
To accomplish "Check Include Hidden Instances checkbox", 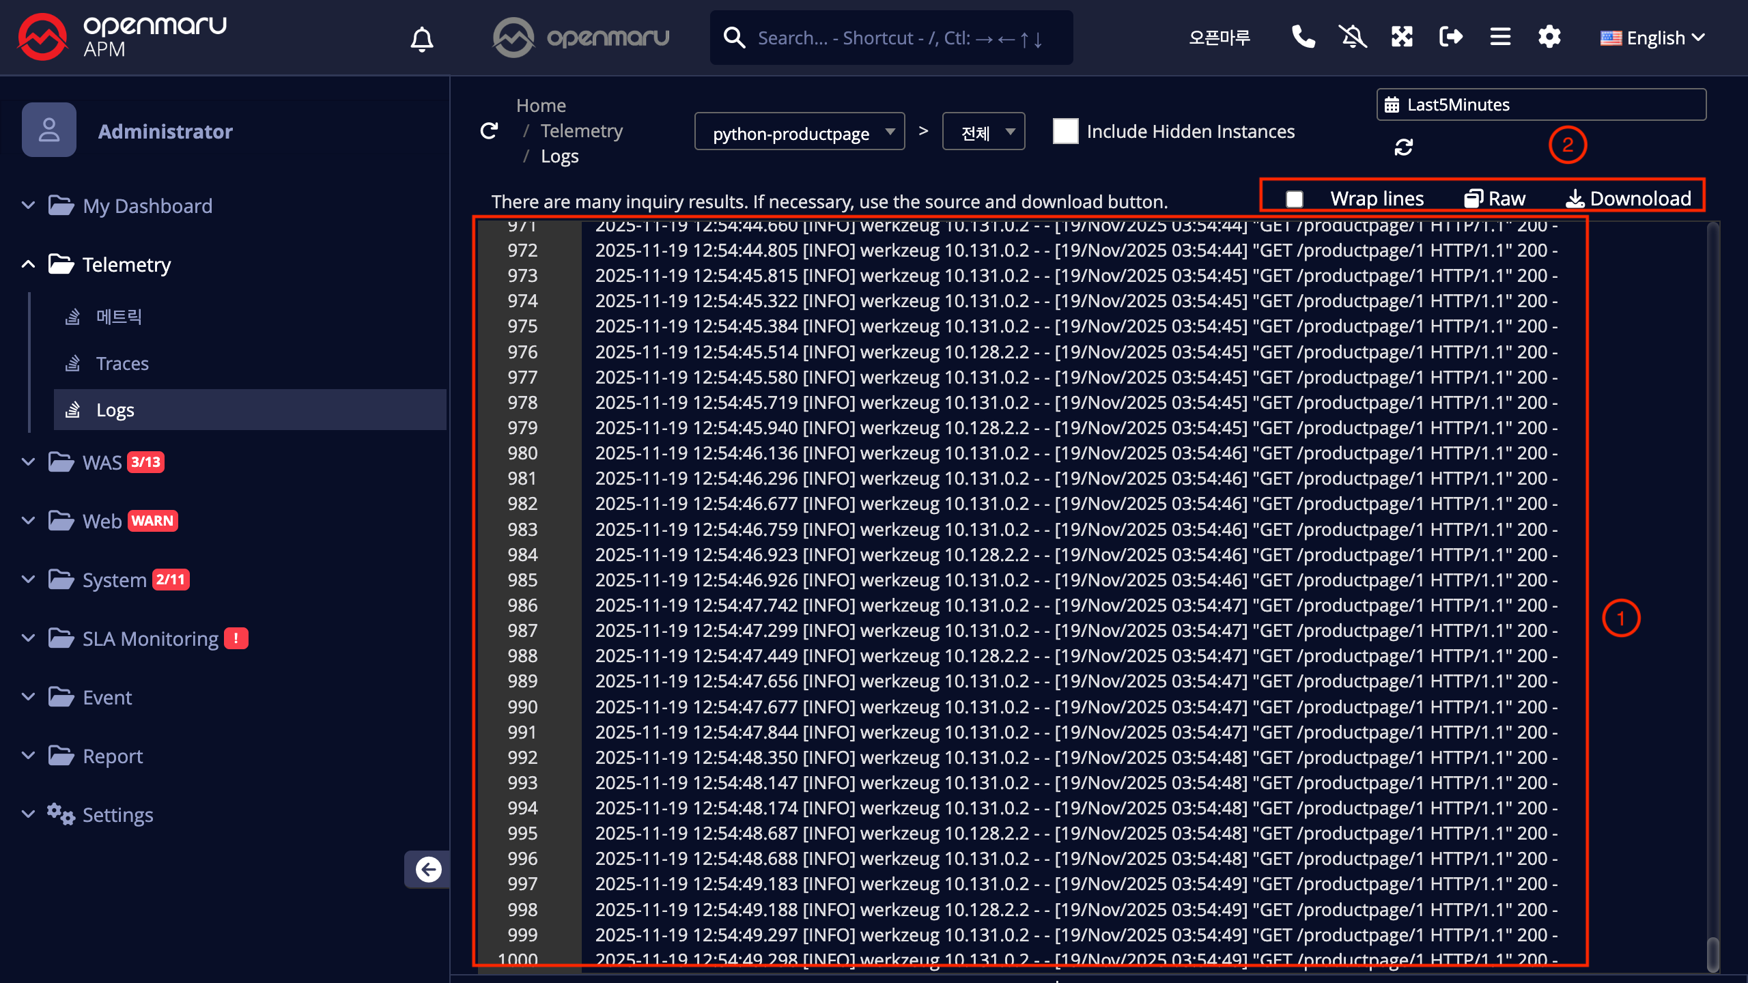I will coord(1065,131).
